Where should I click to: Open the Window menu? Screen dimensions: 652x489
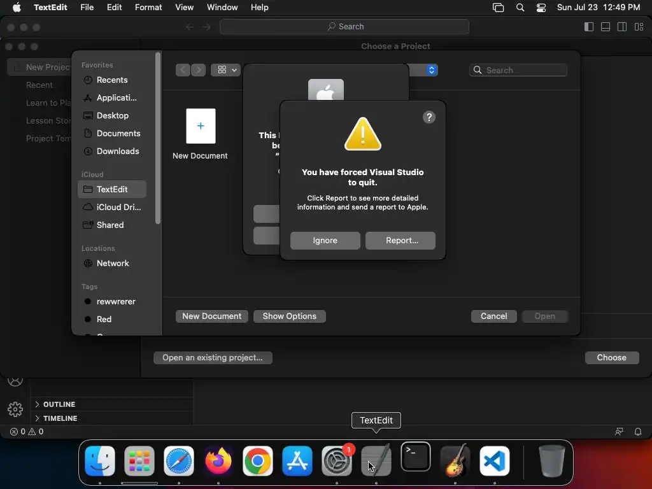tap(222, 7)
